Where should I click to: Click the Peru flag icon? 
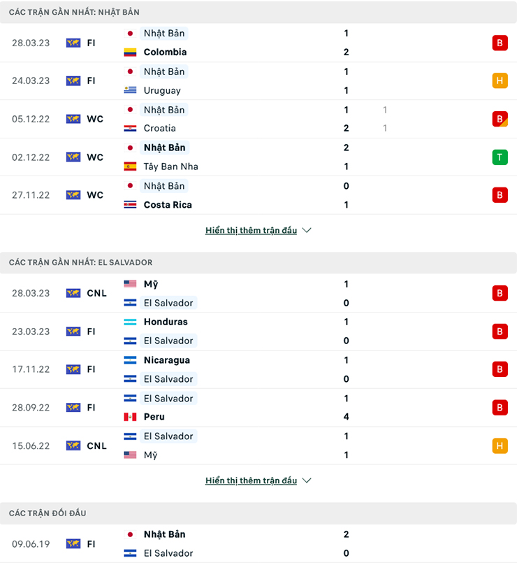point(130,417)
